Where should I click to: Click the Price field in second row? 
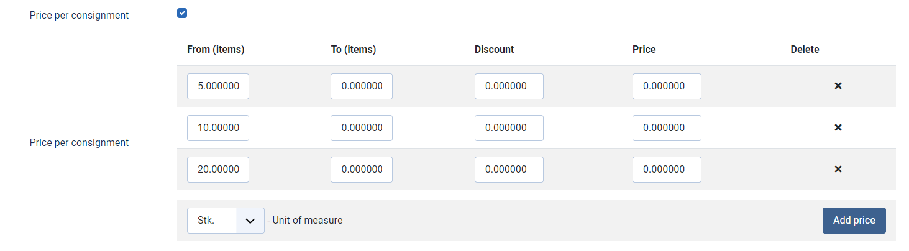(x=667, y=128)
